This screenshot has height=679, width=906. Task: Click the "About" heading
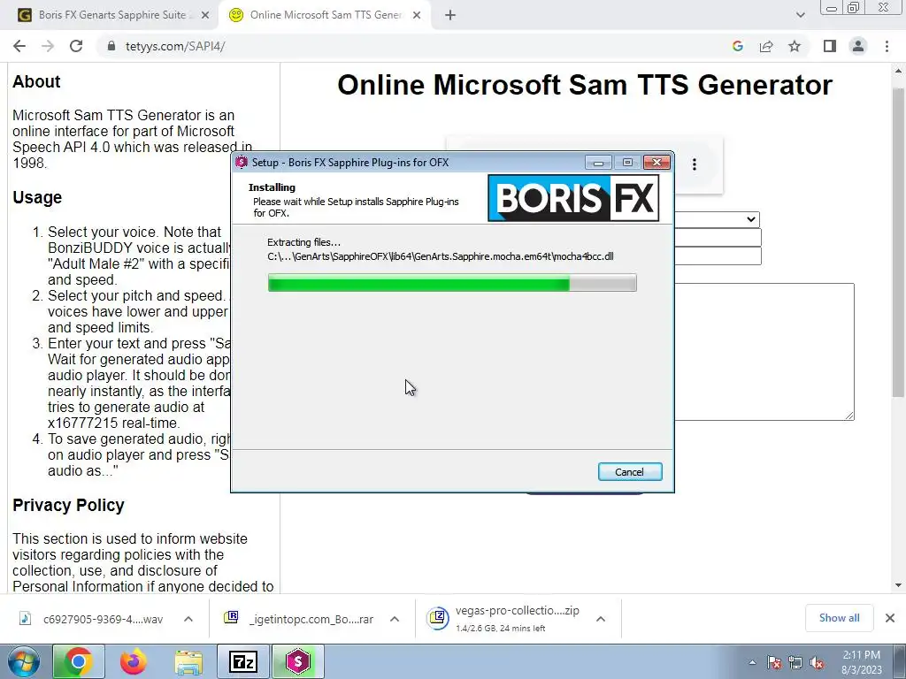click(x=36, y=81)
